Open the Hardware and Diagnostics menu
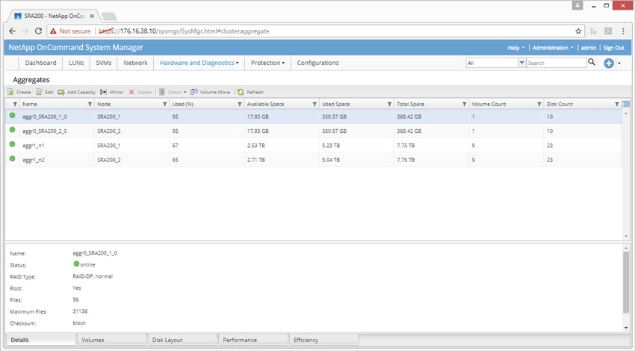635x351 pixels. point(199,63)
